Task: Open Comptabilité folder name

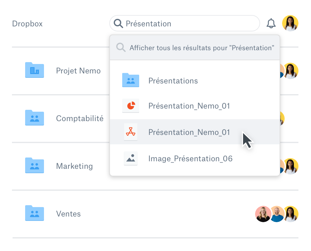Action: 80,119
